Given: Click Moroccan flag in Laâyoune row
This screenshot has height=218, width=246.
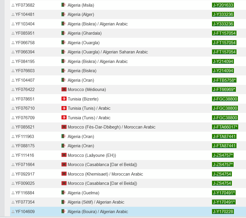Looking at the screenshot, I should (64, 155).
